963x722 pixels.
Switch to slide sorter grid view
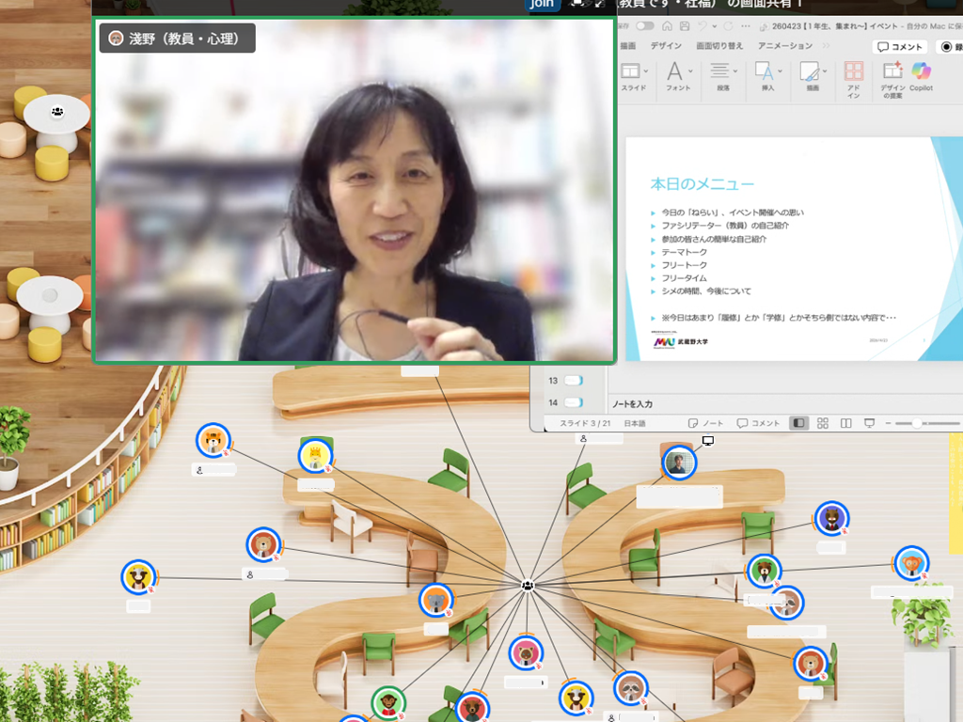coord(822,424)
